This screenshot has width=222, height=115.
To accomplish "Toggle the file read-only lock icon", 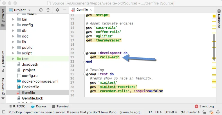I will pyautogui.click(x=204, y=112).
